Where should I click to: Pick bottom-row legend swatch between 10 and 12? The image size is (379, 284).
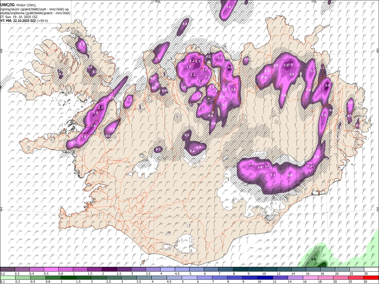[x=264, y=277]
